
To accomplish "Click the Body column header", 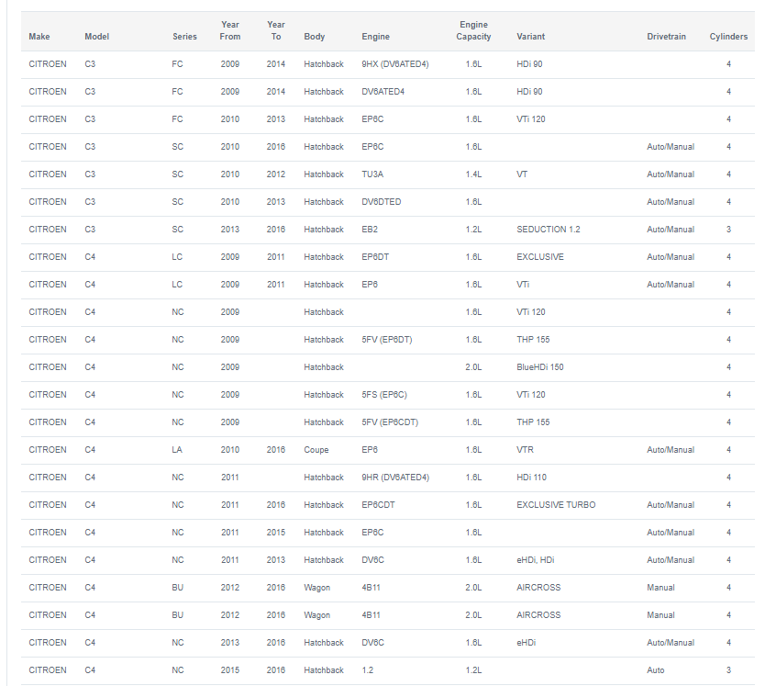I will [315, 37].
